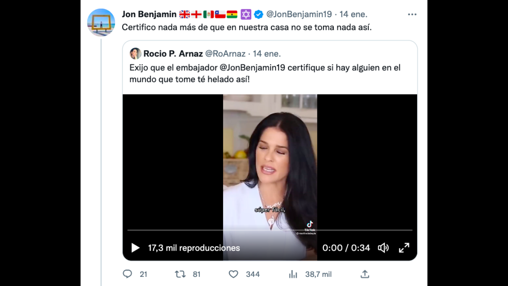Open the @RoArnaz handle

(x=225, y=54)
